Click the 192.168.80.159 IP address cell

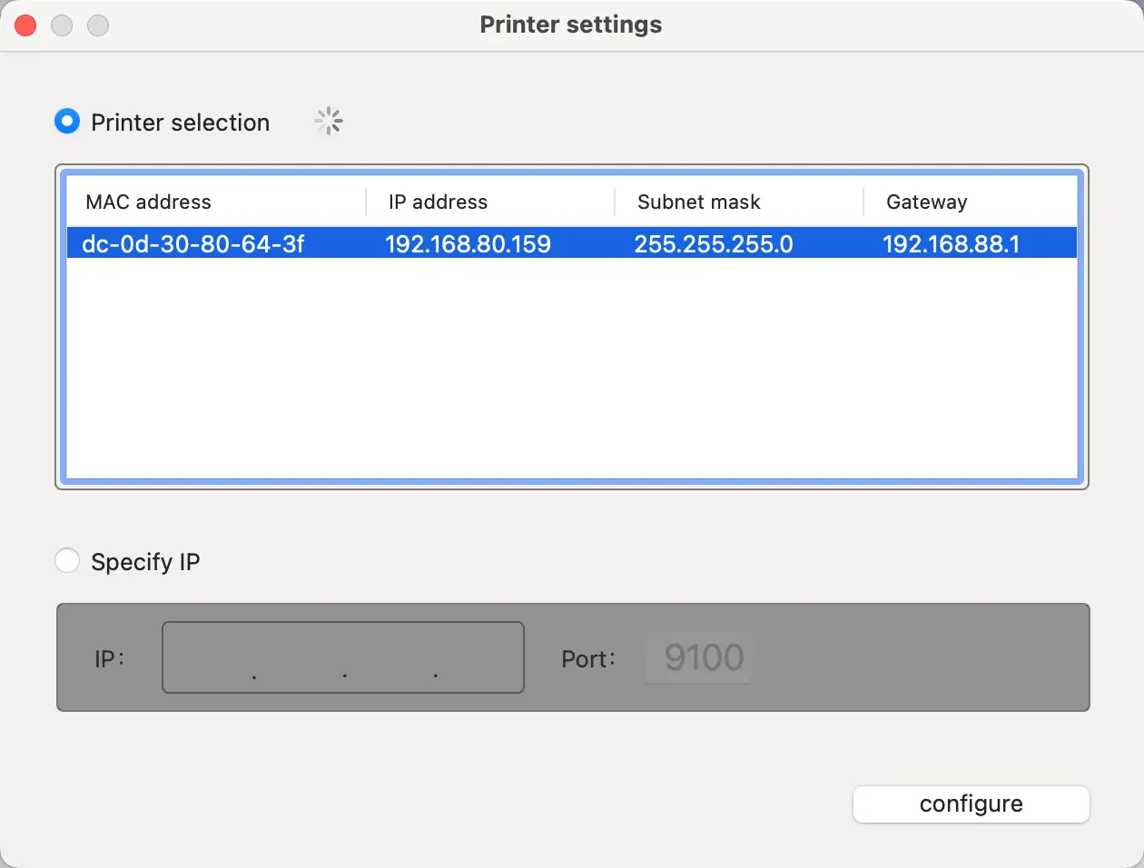[x=468, y=243]
